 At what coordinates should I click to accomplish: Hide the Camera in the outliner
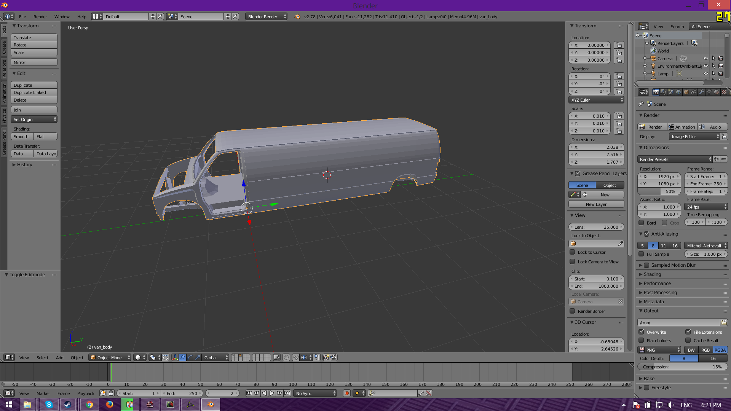tap(705, 58)
